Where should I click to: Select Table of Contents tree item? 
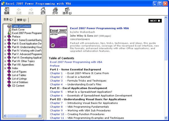click(x=21, y=26)
